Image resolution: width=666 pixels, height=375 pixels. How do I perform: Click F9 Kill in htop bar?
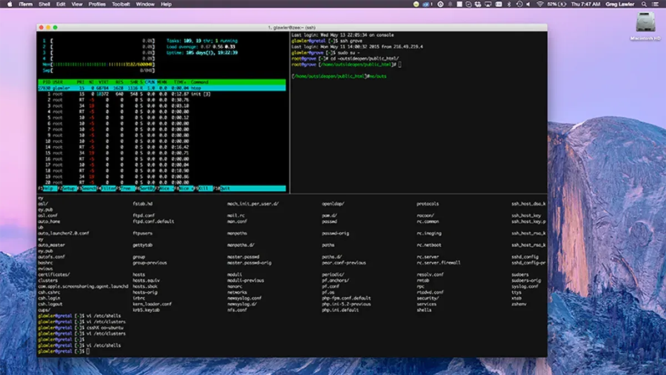point(203,189)
